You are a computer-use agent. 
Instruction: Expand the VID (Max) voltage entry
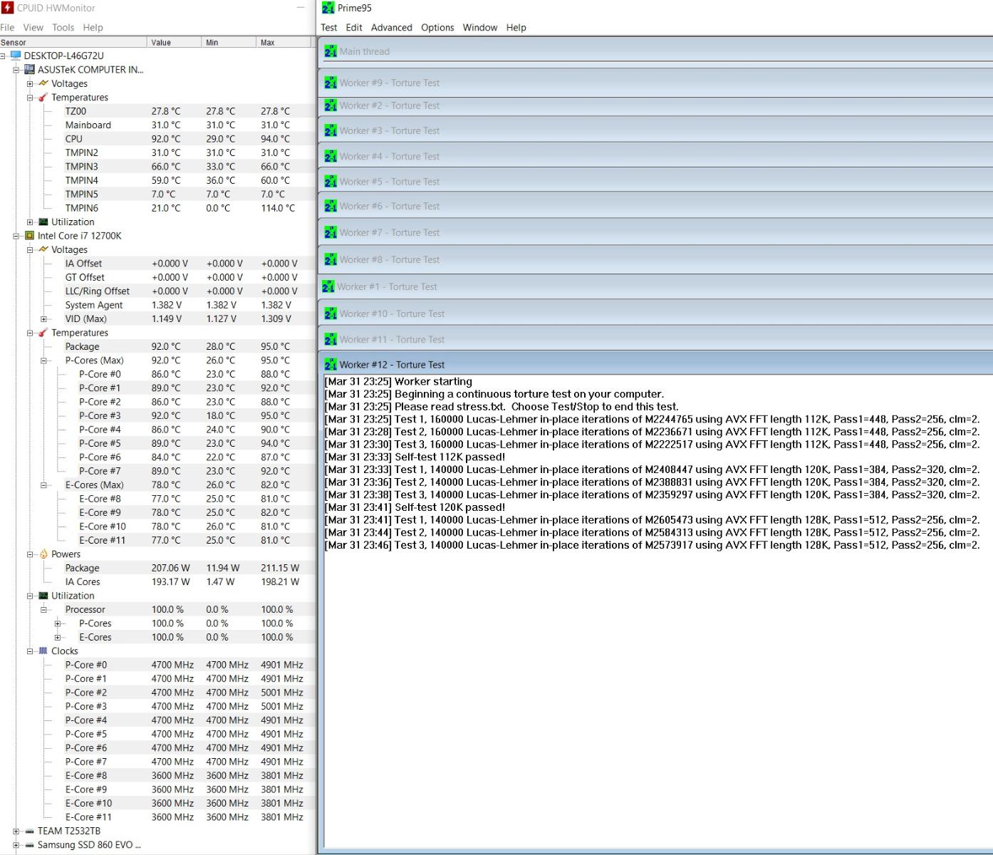(43, 319)
